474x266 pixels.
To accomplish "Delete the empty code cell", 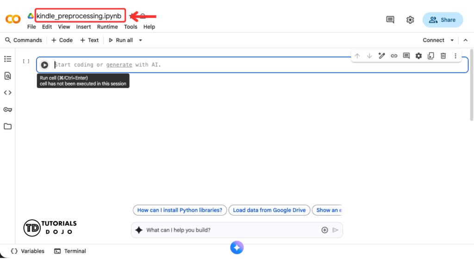I will pyautogui.click(x=443, y=55).
